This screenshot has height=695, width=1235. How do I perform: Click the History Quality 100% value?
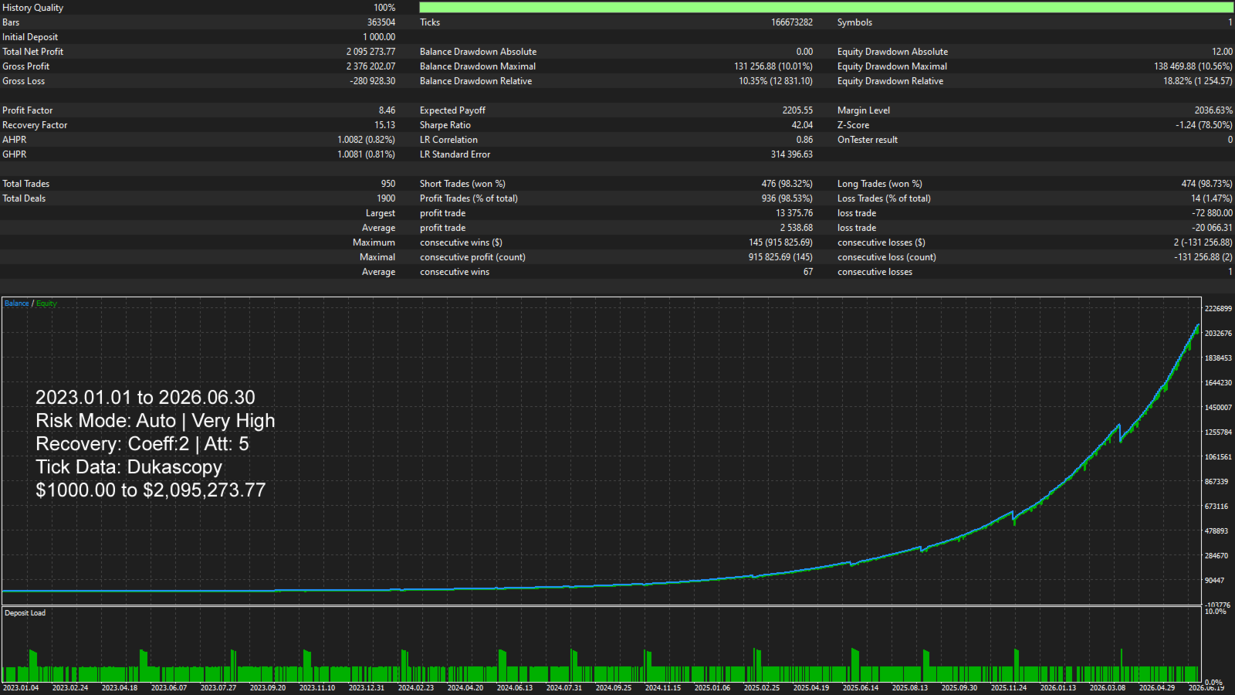point(384,8)
